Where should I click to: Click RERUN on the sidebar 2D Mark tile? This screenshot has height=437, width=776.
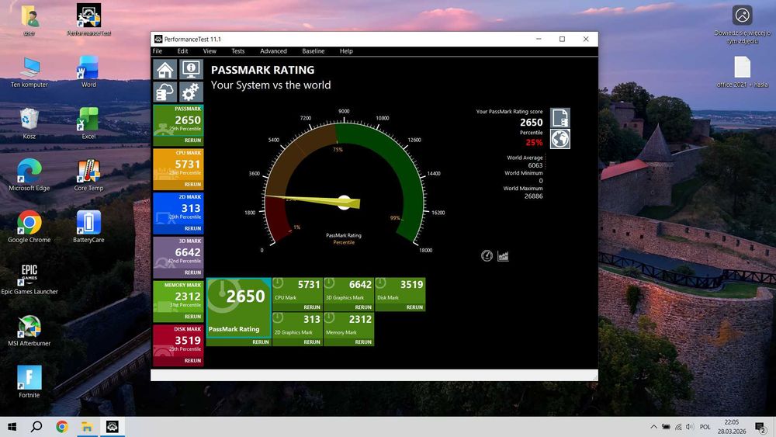(x=192, y=229)
